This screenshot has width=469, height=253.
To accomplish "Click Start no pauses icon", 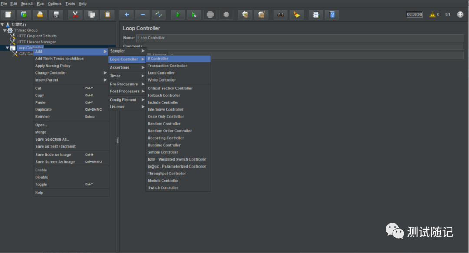I will click(194, 14).
